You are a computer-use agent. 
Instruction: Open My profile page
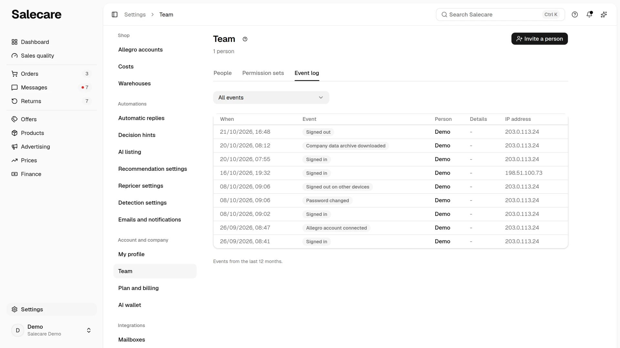[155, 254]
